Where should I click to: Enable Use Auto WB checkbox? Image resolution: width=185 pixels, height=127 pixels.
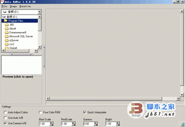click(5, 118)
